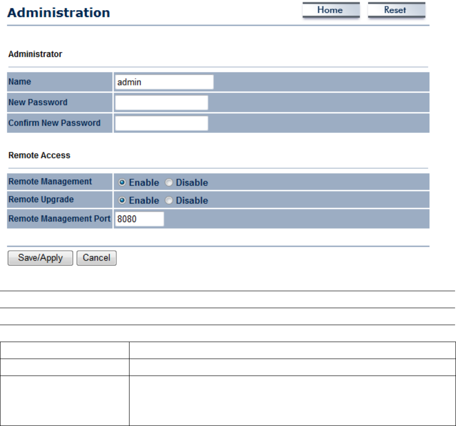Cancel the administration changes
The width and height of the screenshot is (456, 426).
(96, 258)
